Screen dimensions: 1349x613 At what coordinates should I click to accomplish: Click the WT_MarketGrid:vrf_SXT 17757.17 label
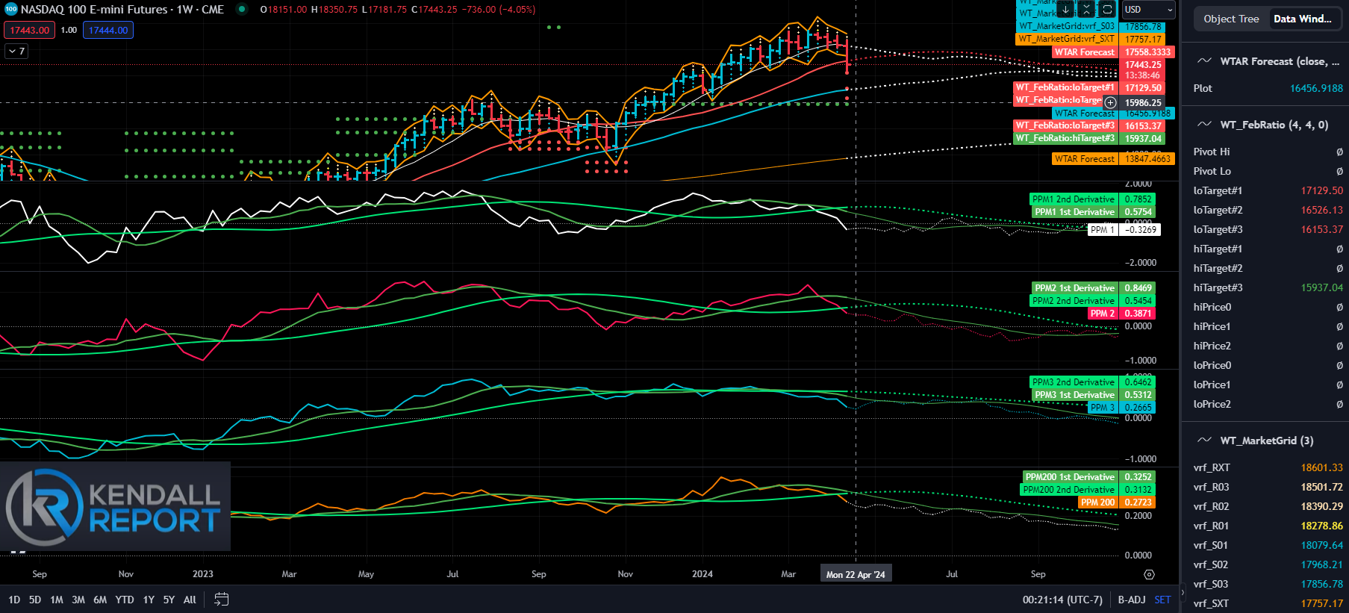[1091, 39]
